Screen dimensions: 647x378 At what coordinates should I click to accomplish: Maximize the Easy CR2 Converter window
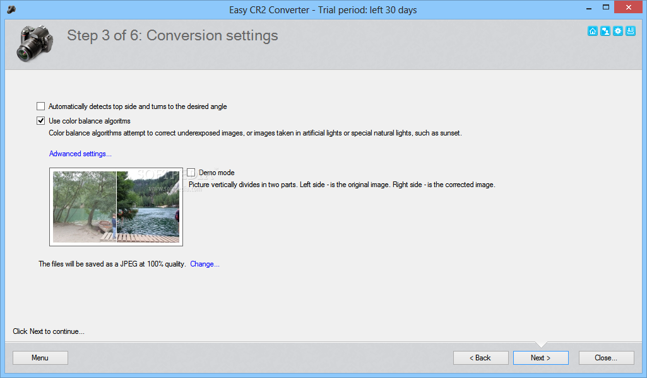click(x=606, y=8)
